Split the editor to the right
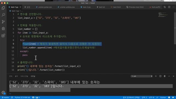The image size is (176, 99). (169, 7)
